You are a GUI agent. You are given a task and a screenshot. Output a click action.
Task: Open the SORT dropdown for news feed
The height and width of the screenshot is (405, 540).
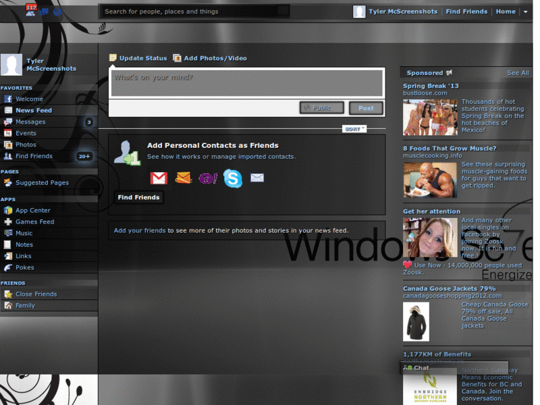(x=354, y=129)
